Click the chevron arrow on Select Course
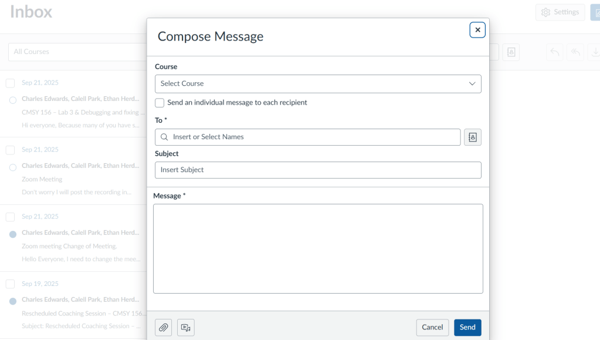600x340 pixels. click(x=472, y=84)
